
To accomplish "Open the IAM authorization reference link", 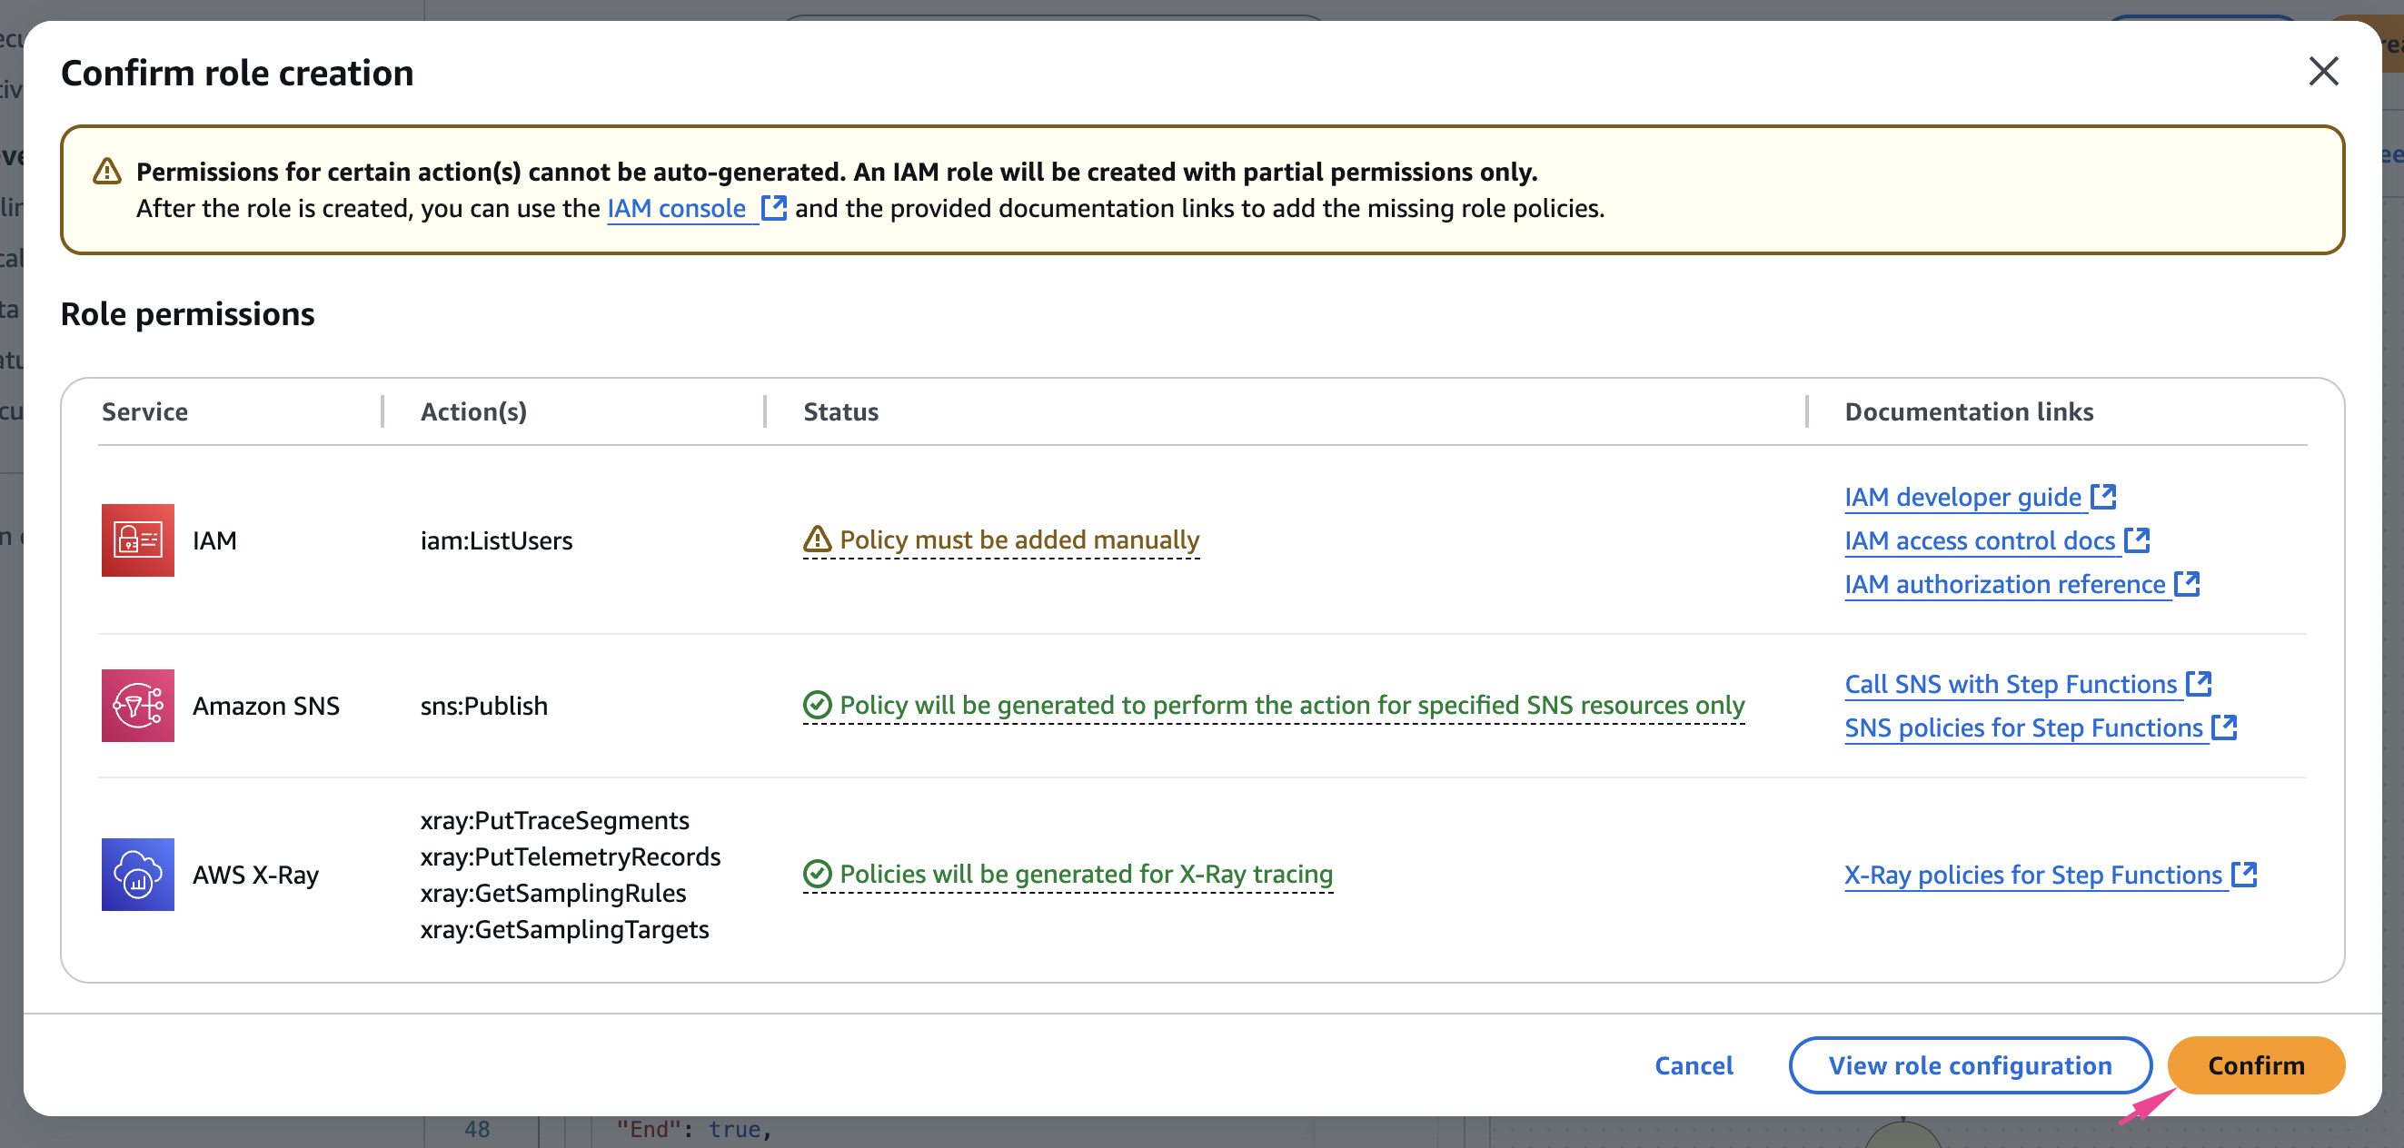I will [x=2003, y=584].
